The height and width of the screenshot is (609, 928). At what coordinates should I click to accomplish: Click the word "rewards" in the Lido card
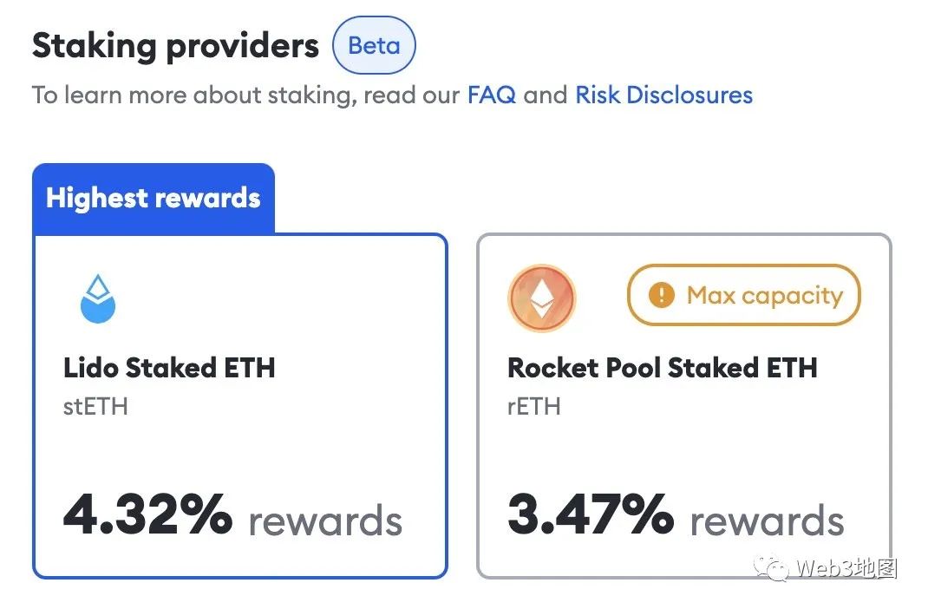point(325,521)
